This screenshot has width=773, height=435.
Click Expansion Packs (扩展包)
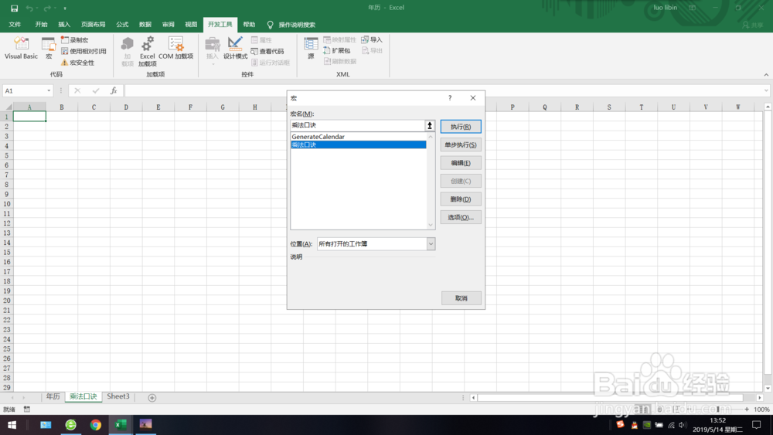point(337,51)
